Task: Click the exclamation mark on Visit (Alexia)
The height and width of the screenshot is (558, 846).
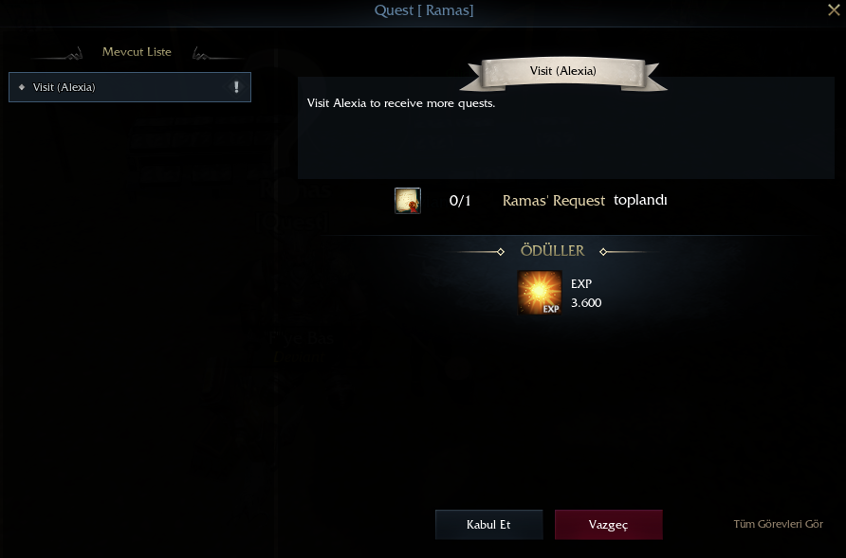Action: coord(236,87)
